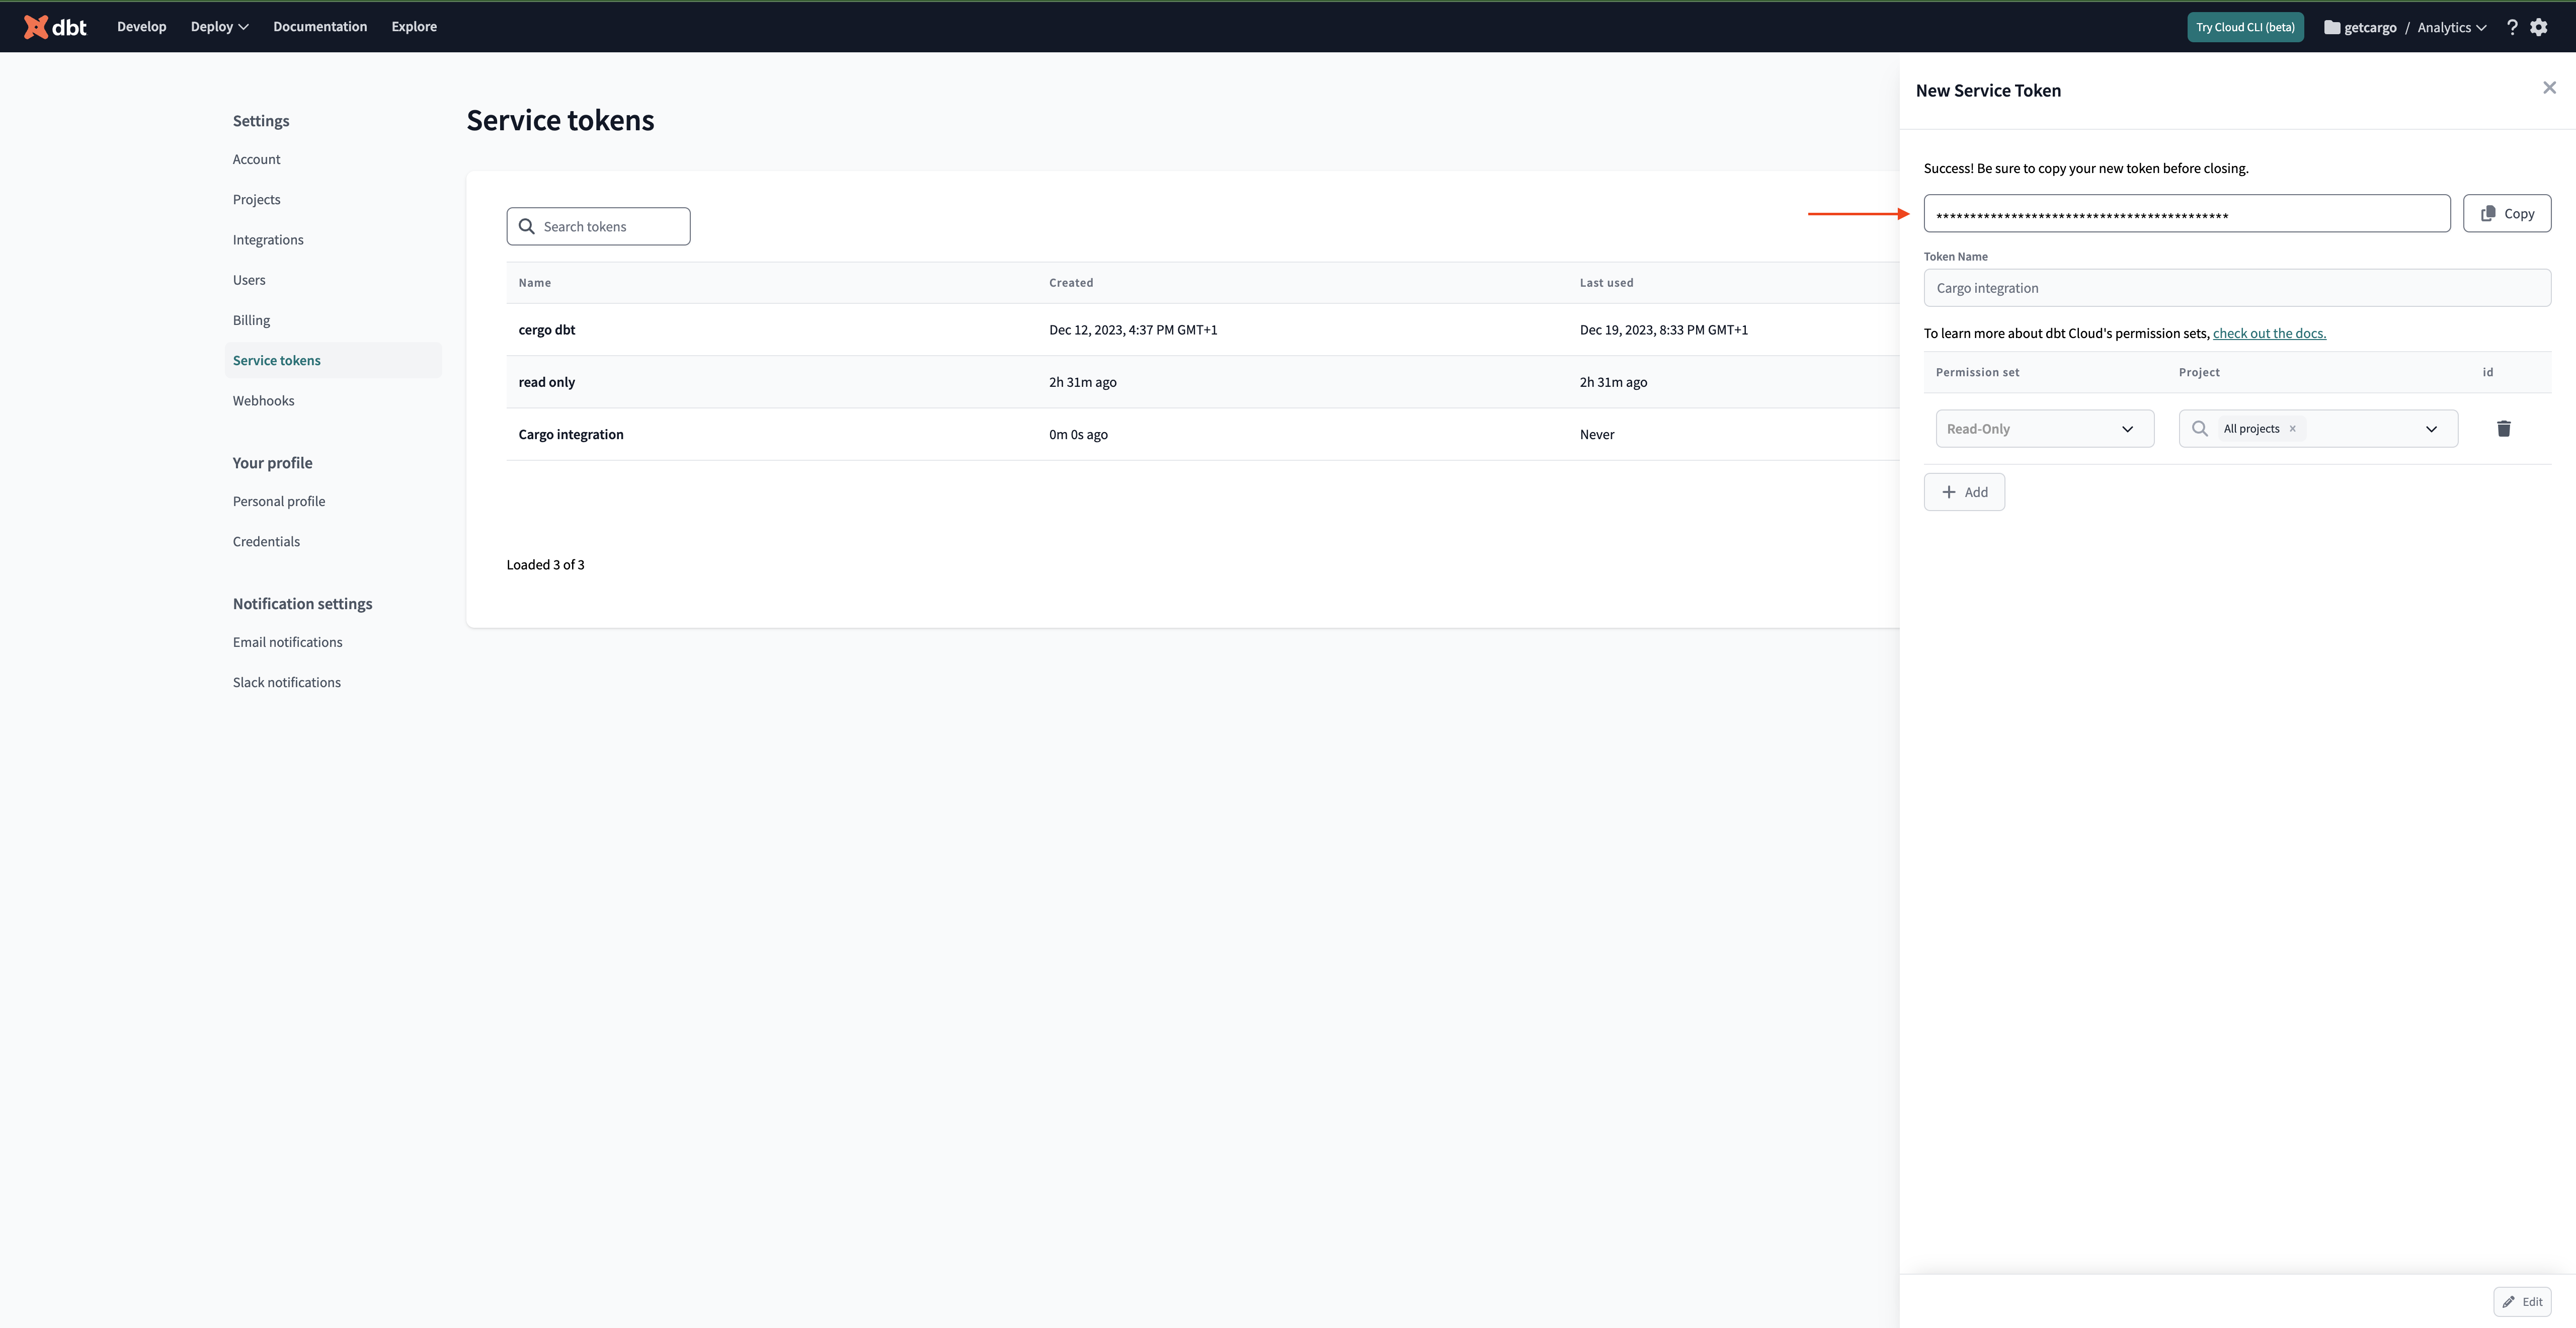
Task: Select Projects in Settings sidebar
Action: [x=257, y=199]
